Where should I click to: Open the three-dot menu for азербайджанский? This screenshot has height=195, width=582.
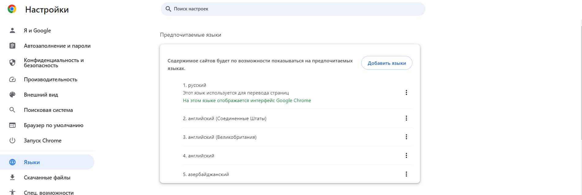click(406, 174)
